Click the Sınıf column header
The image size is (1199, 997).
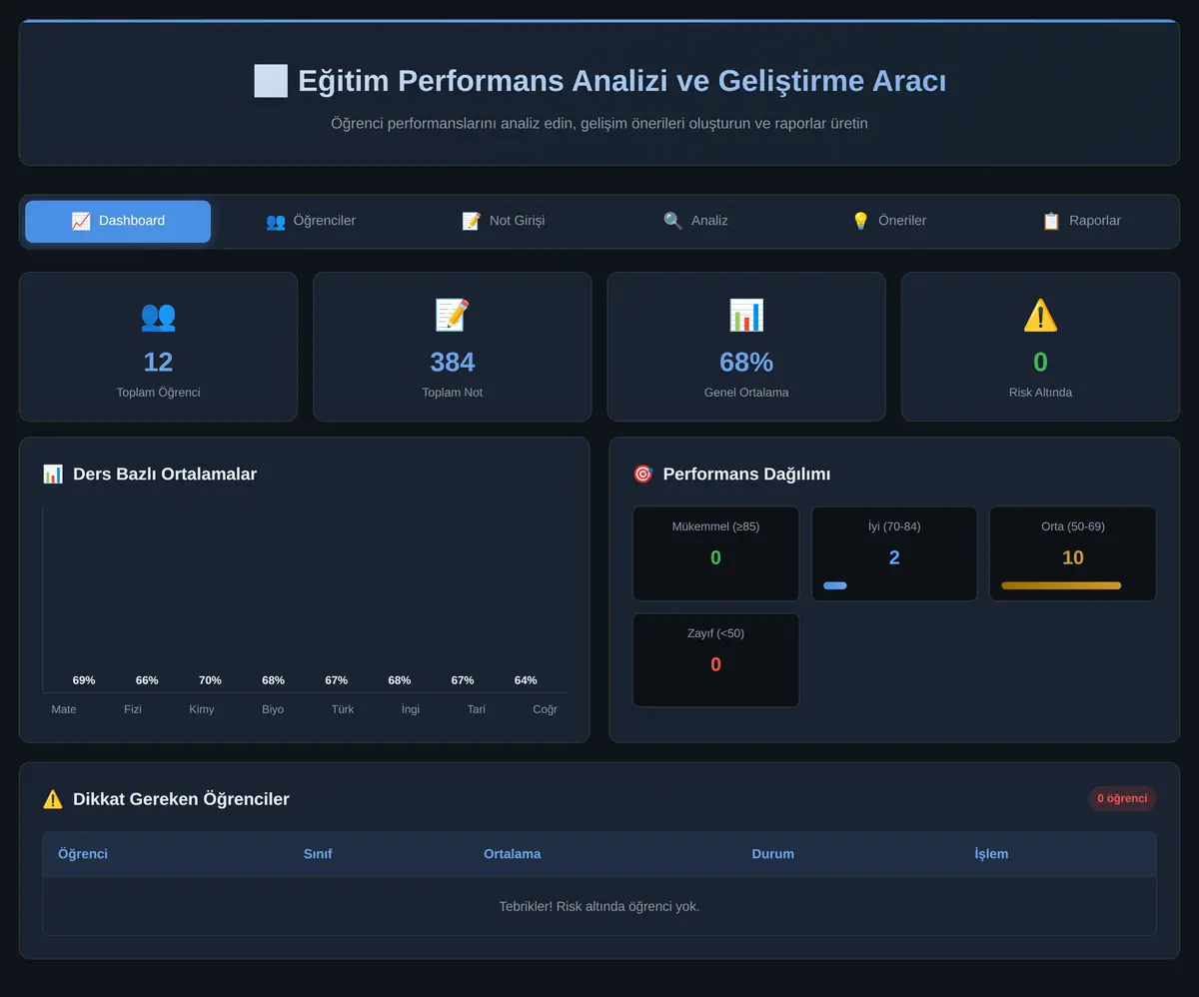318,854
